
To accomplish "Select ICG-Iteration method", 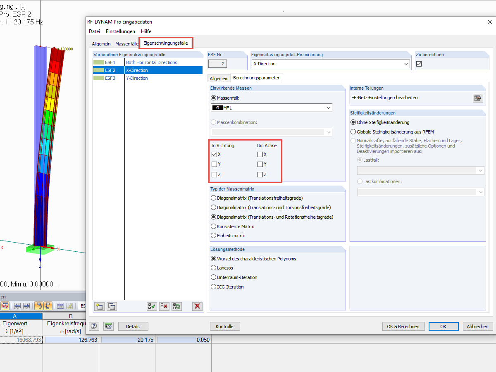I will 214,287.
